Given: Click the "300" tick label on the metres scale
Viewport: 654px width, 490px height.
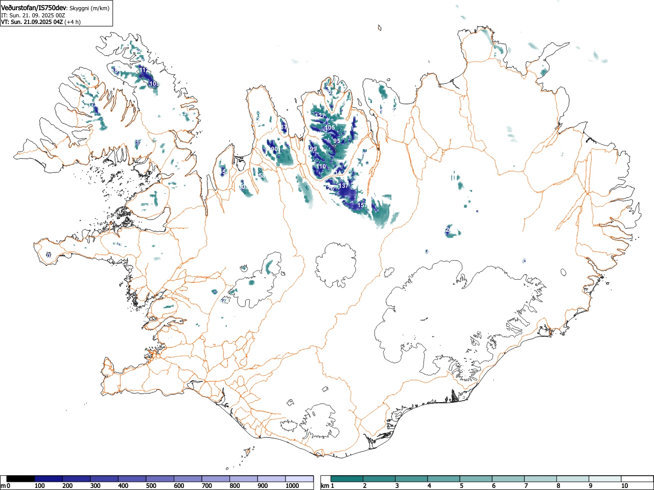Looking at the screenshot, I should 95,486.
